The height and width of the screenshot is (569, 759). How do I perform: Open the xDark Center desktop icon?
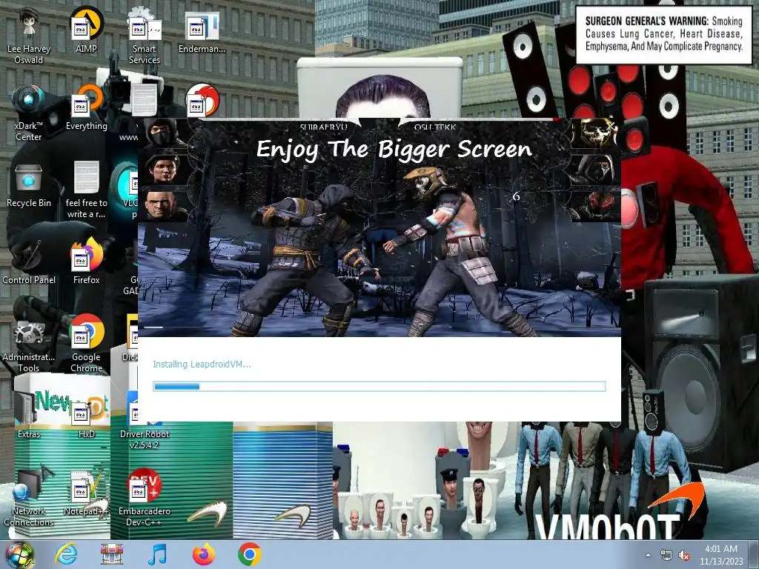pyautogui.click(x=29, y=113)
